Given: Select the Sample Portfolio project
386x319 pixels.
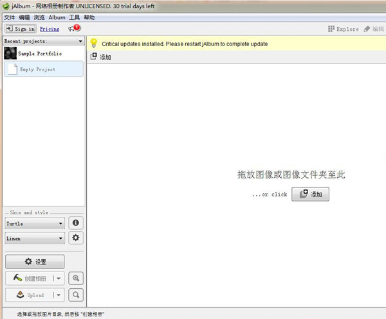Looking at the screenshot, I should click(44, 53).
